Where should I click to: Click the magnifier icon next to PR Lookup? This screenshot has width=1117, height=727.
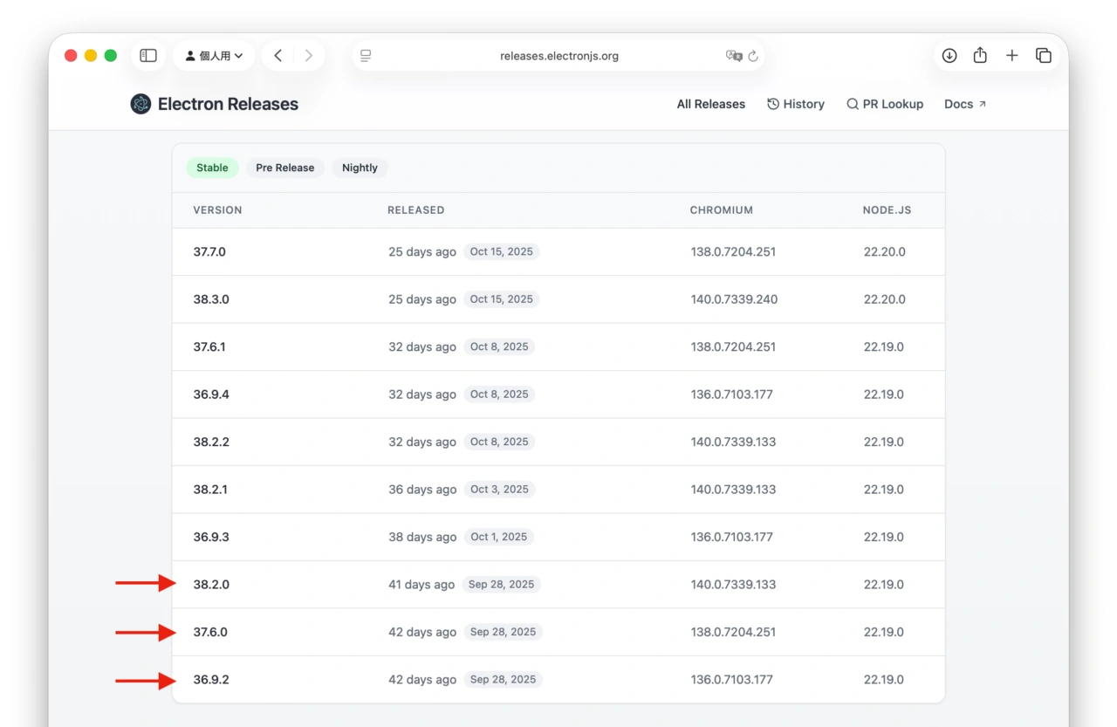852,104
